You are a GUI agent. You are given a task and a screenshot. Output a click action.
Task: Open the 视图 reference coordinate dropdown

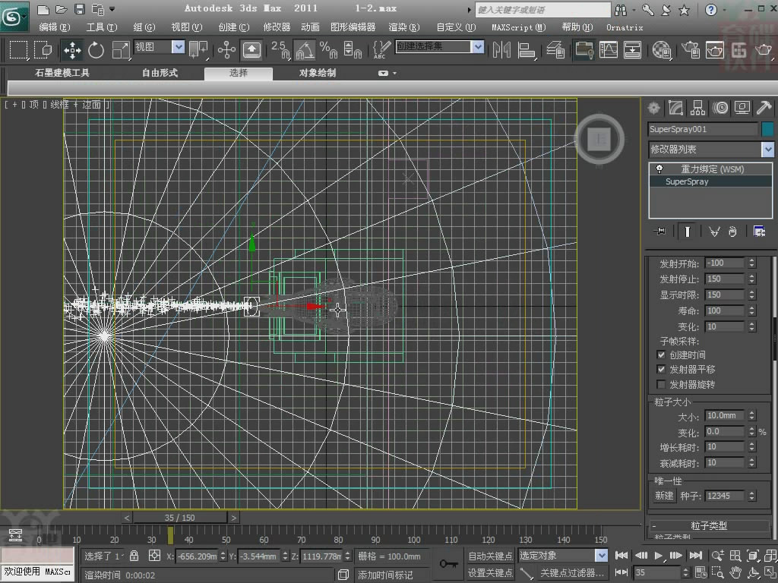pos(178,47)
